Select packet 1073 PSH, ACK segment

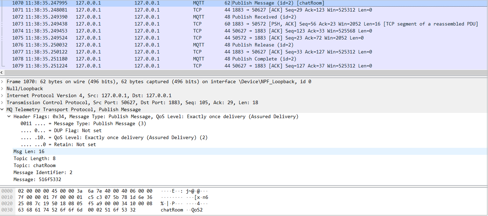[x=245, y=24]
